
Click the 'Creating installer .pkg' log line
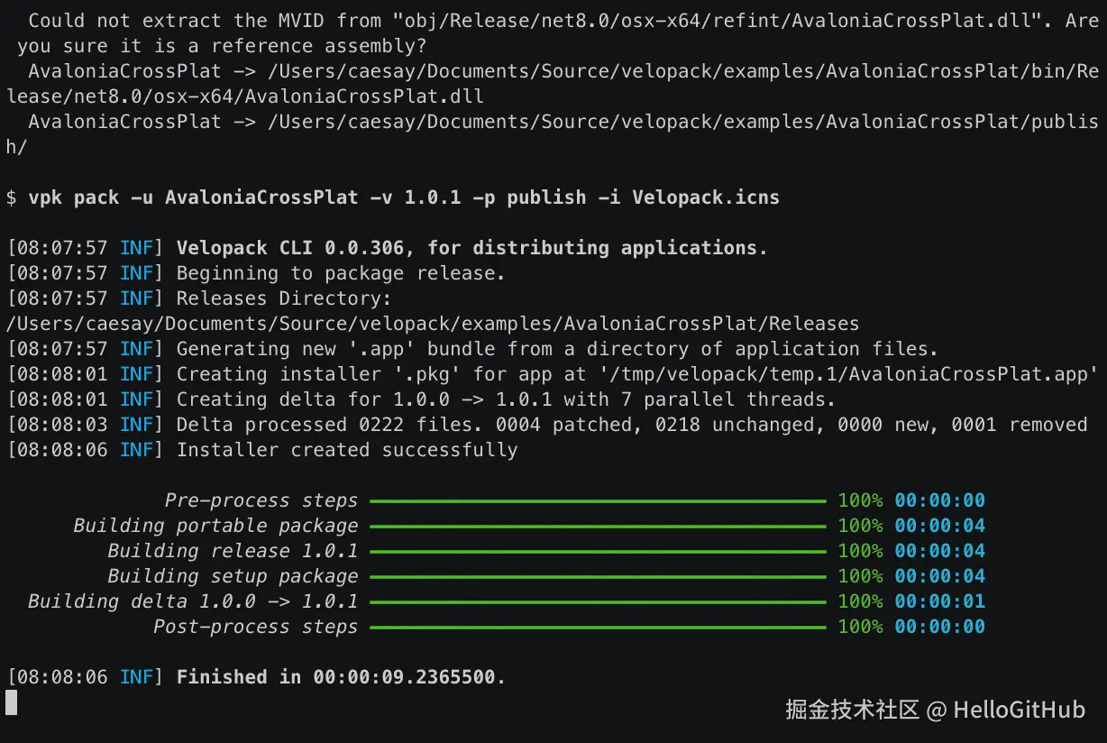(x=636, y=374)
